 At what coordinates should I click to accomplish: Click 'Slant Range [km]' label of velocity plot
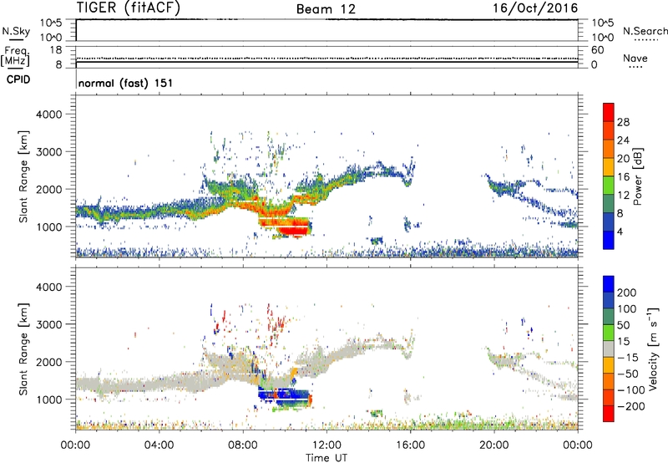point(23,349)
